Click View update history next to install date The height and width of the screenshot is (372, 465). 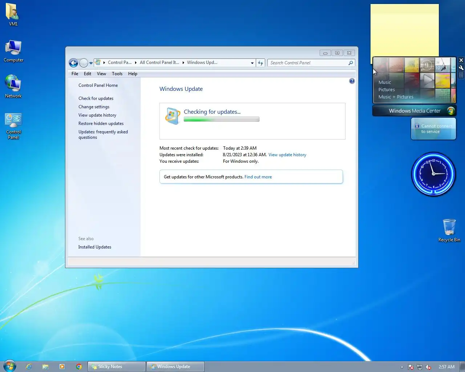coord(287,155)
